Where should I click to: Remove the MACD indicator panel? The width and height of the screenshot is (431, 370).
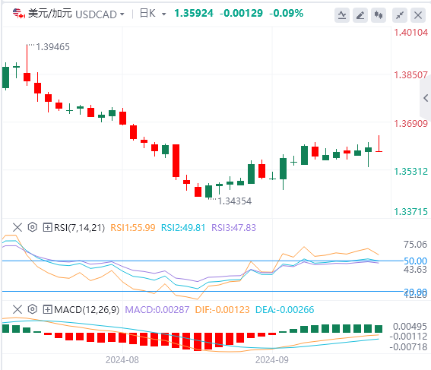click(x=17, y=309)
